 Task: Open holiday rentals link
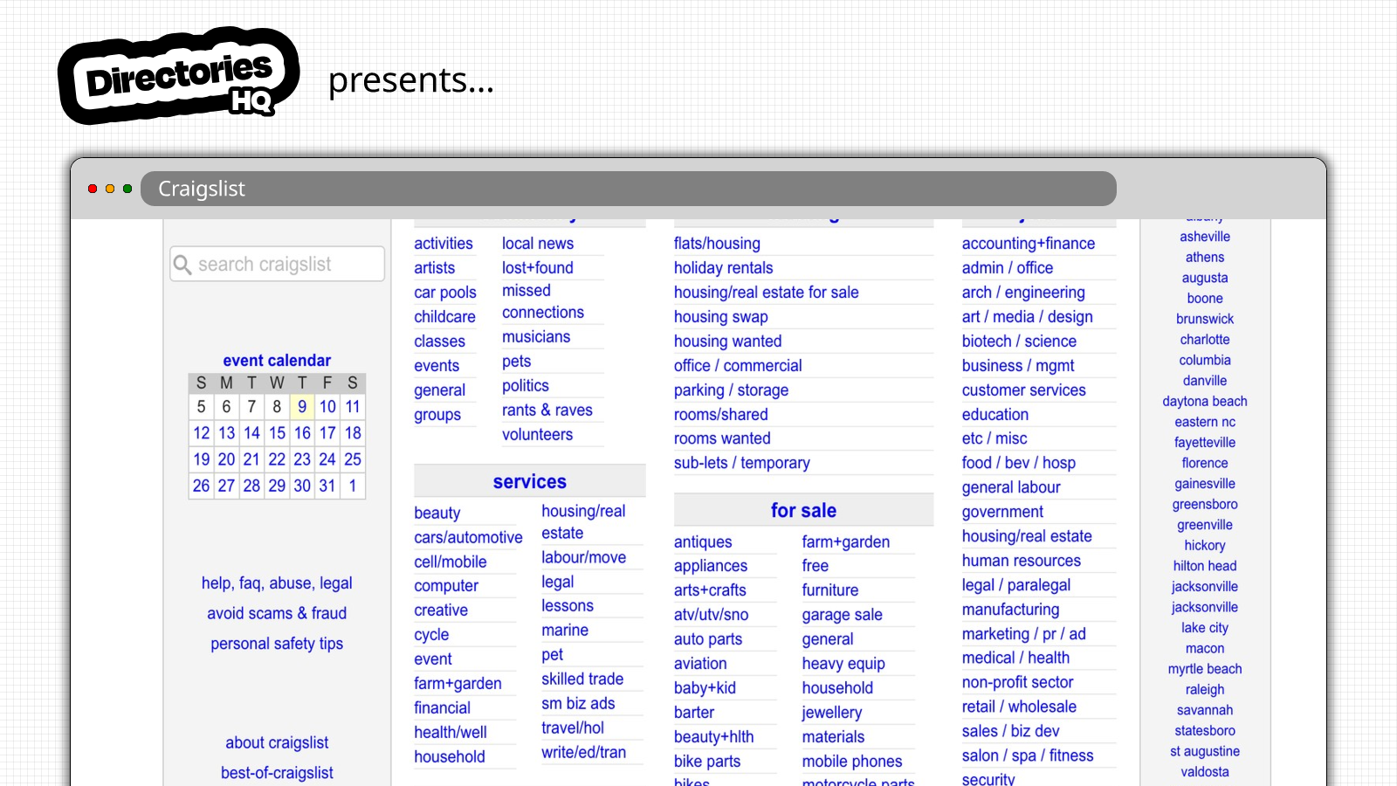click(x=724, y=268)
